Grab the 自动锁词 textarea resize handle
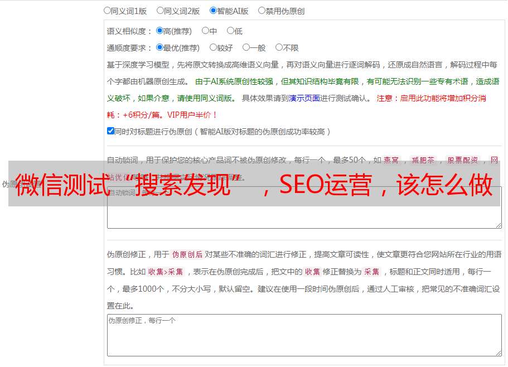This screenshot has width=508, height=367. pyautogui.click(x=499, y=225)
